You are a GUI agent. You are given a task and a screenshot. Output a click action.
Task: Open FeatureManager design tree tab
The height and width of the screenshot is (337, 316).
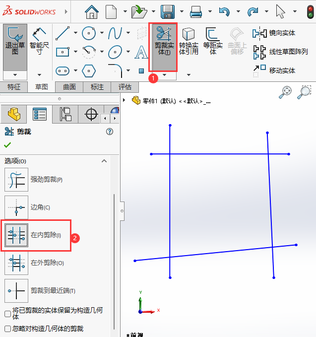click(14, 114)
